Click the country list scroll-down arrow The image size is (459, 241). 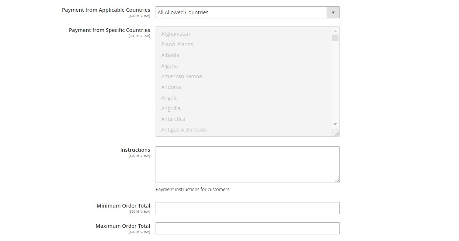335,125
